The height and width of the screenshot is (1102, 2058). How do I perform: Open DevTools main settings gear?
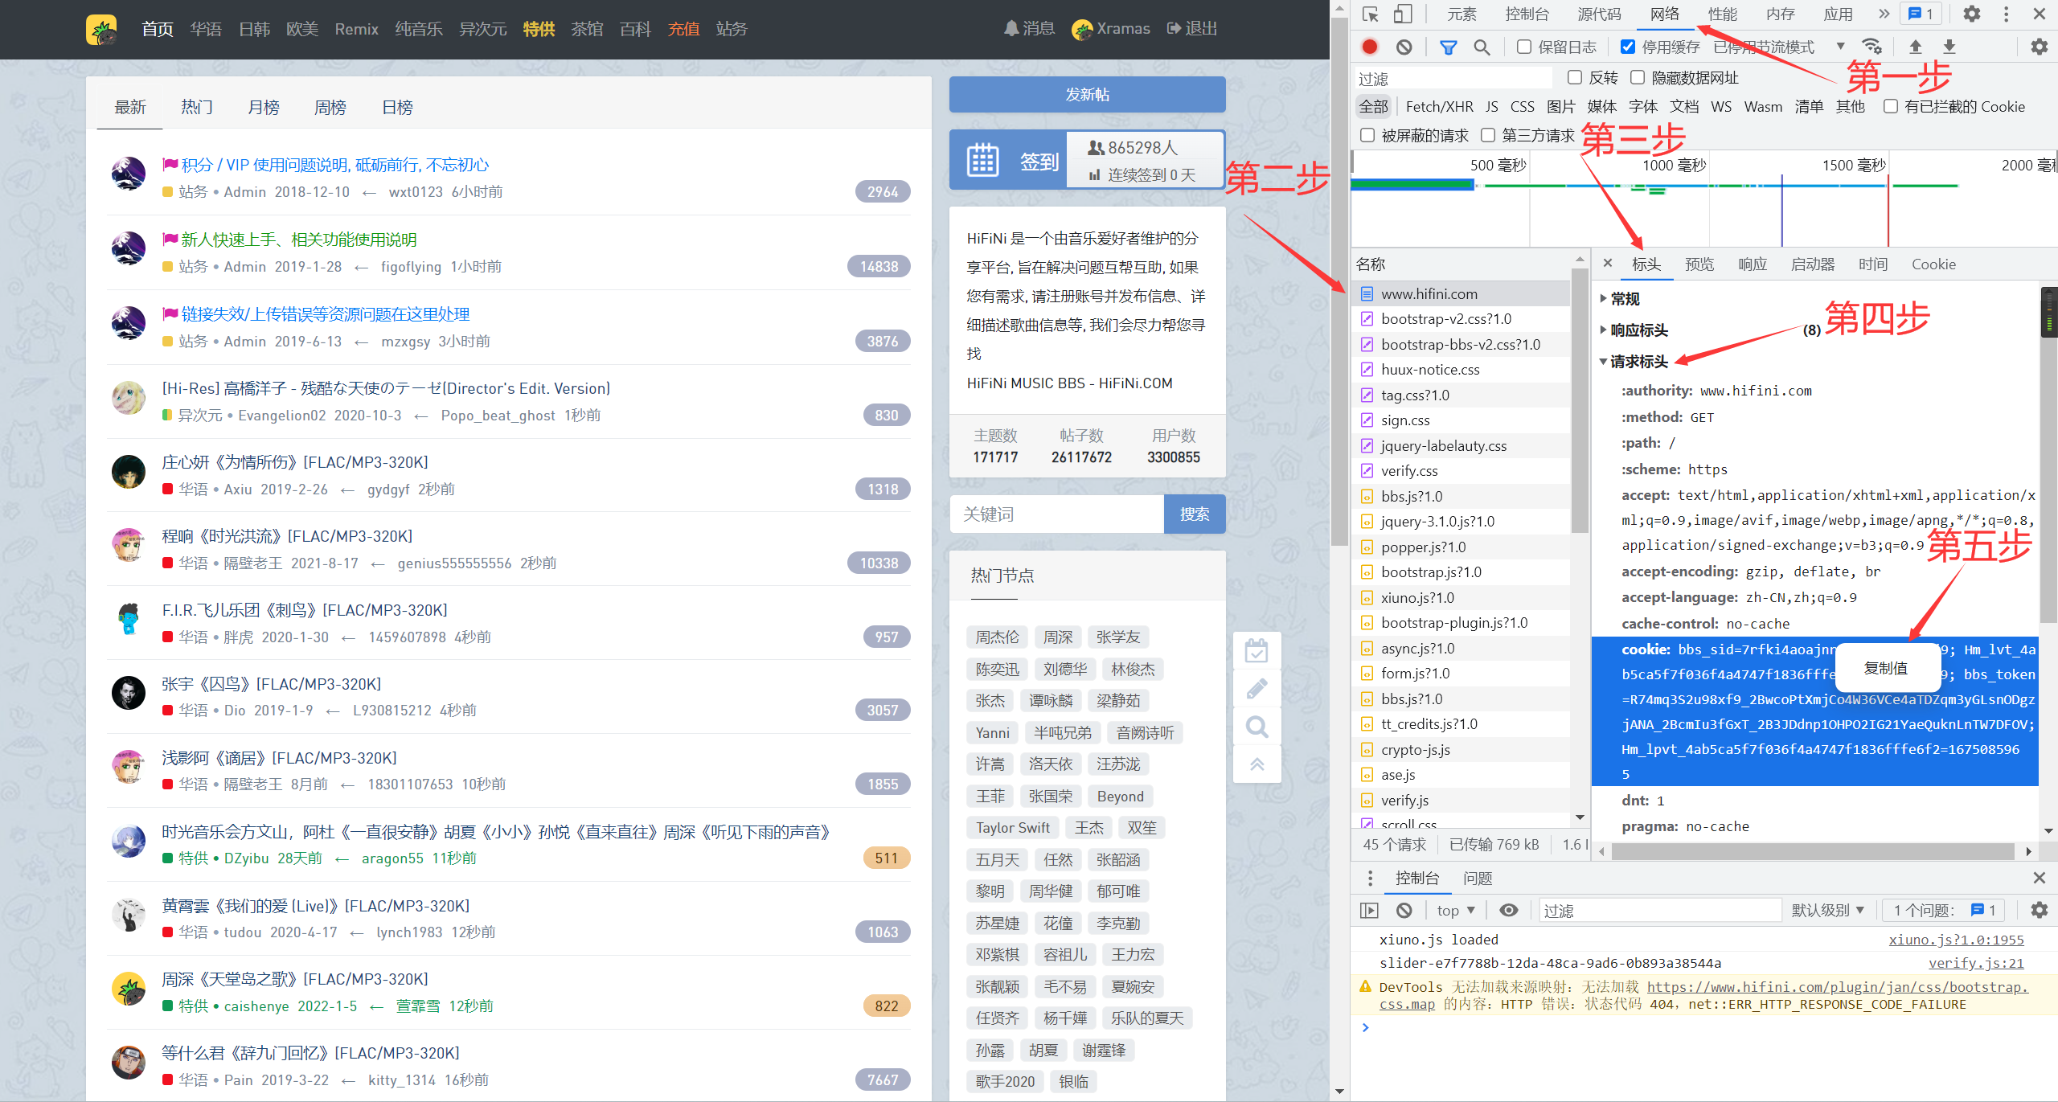pos(1971,14)
